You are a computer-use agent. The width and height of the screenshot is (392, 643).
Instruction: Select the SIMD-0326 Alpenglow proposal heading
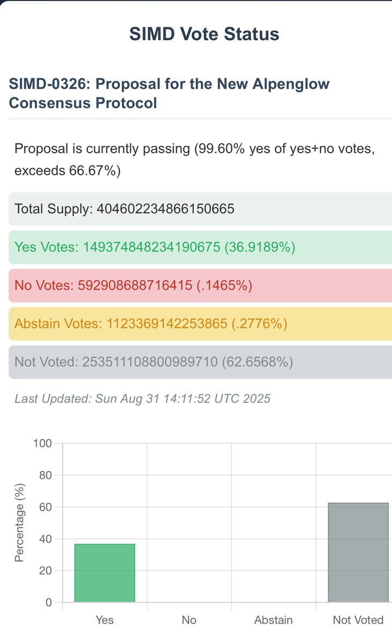169,93
